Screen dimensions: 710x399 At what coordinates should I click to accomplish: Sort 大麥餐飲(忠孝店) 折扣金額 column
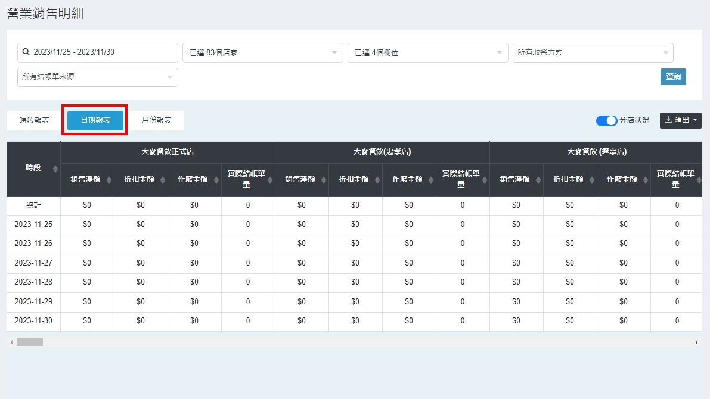(377, 180)
